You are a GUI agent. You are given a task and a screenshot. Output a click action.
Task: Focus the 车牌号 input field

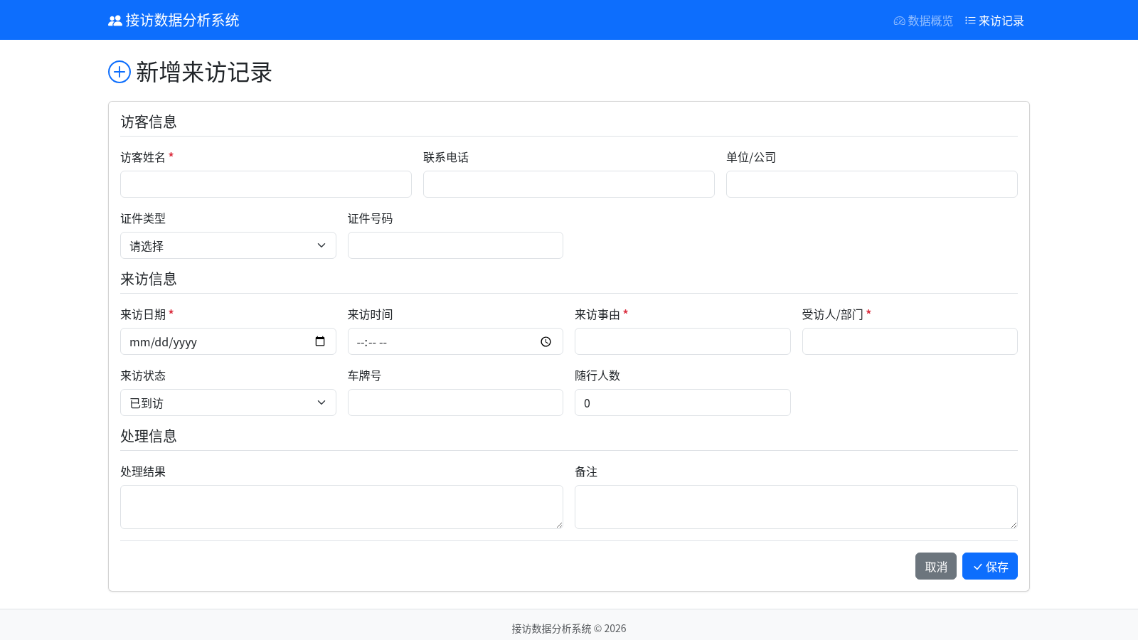coord(455,402)
